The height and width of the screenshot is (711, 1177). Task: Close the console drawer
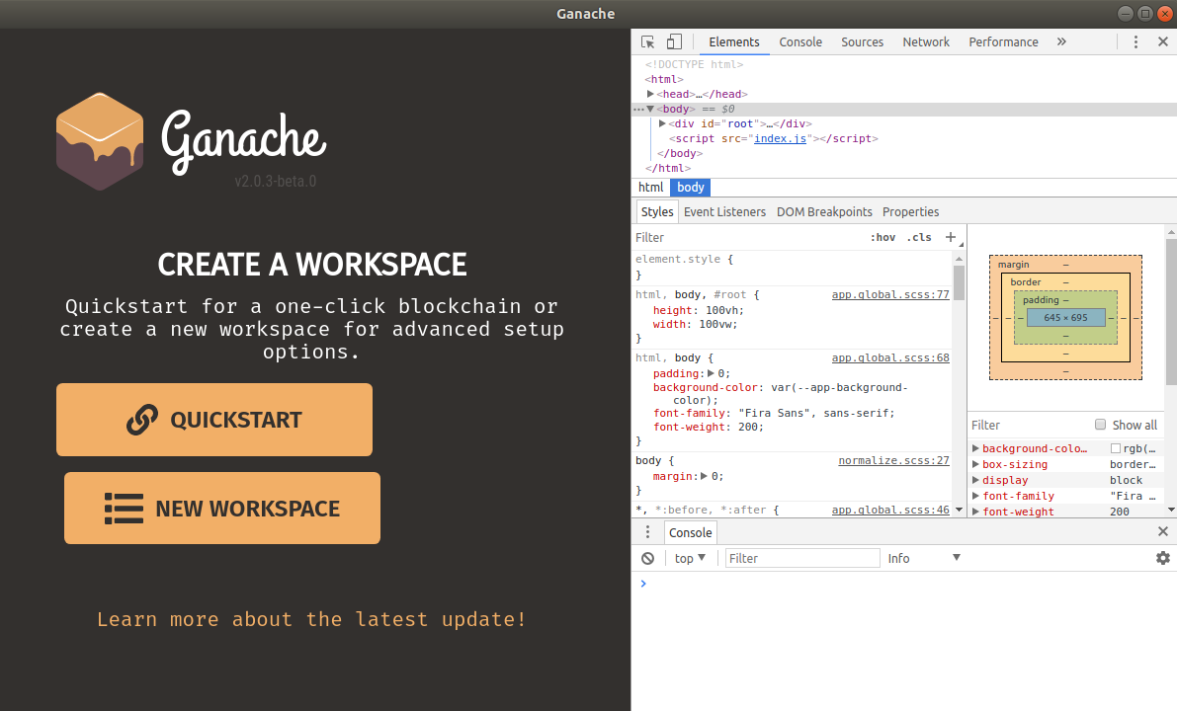point(1163,531)
